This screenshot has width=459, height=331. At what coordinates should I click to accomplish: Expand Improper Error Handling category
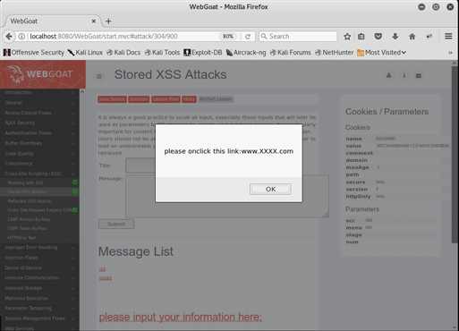point(39,248)
